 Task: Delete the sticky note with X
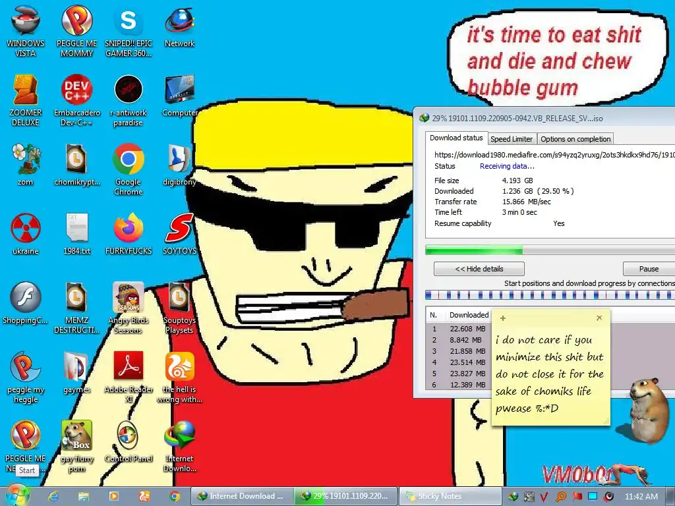point(599,318)
